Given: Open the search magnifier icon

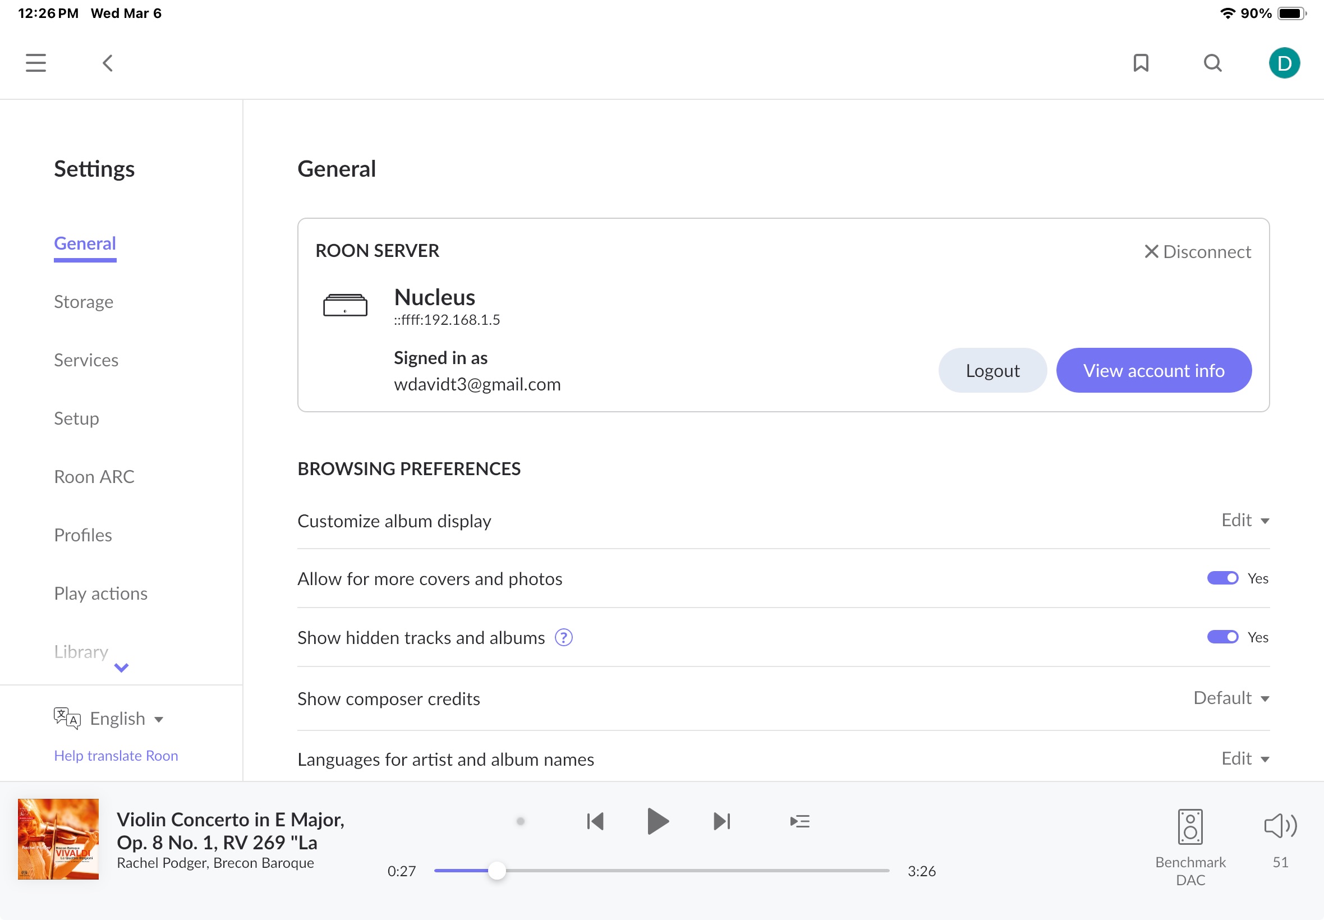Looking at the screenshot, I should click(1213, 63).
